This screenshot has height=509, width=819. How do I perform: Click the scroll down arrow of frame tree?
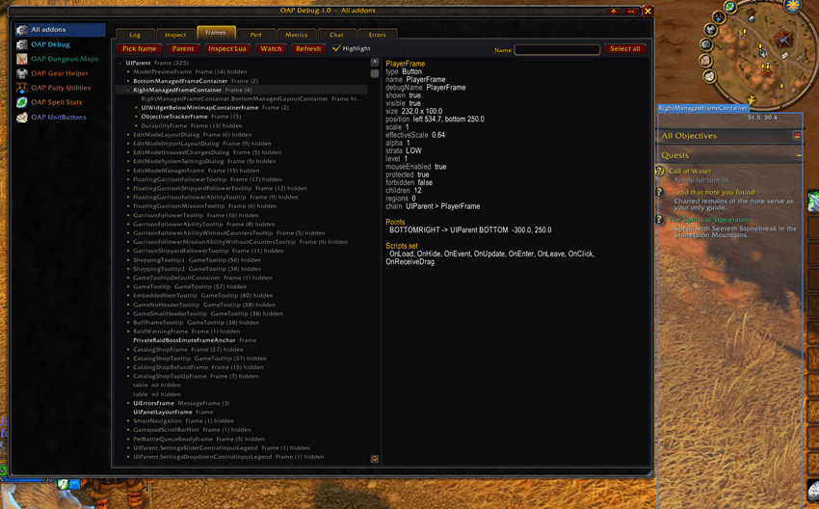coord(375,459)
